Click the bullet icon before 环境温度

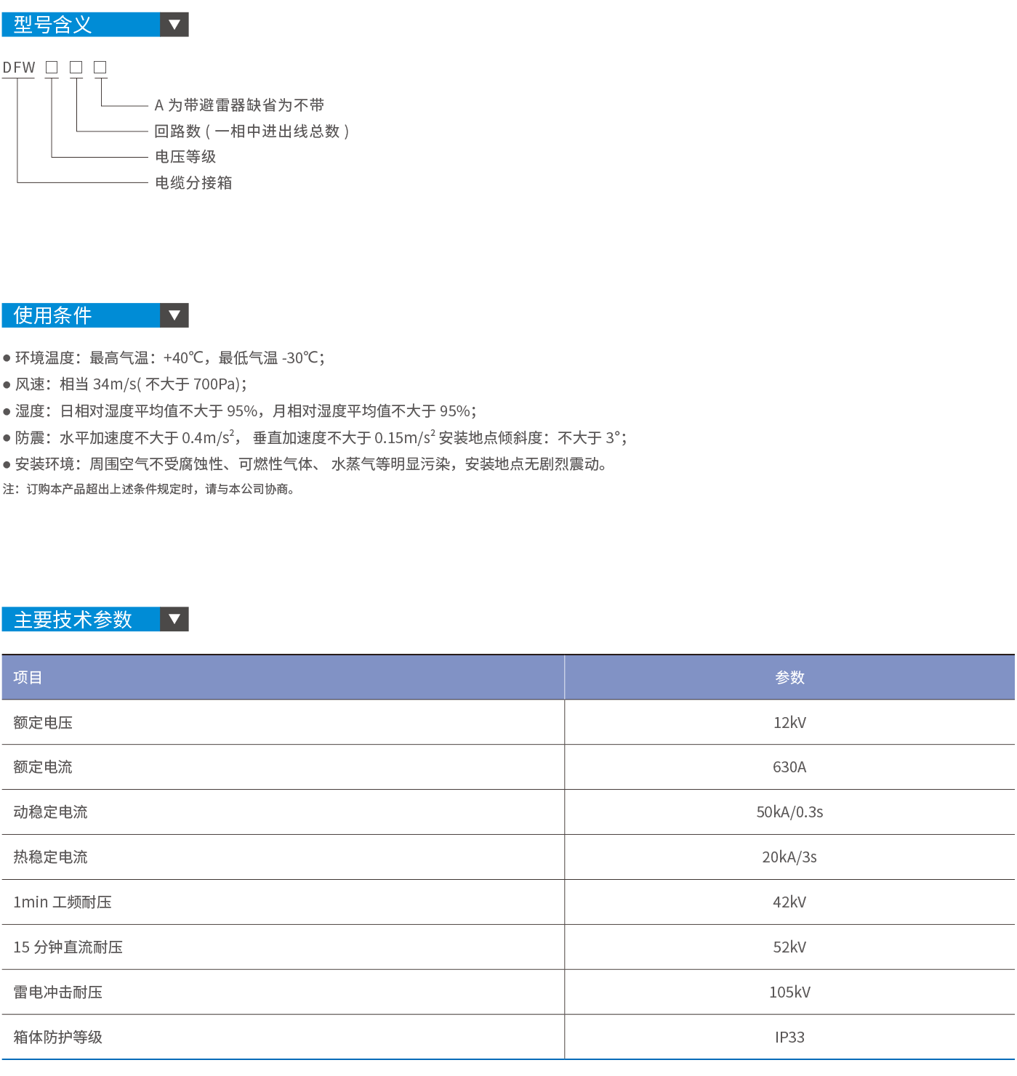(x=7, y=358)
